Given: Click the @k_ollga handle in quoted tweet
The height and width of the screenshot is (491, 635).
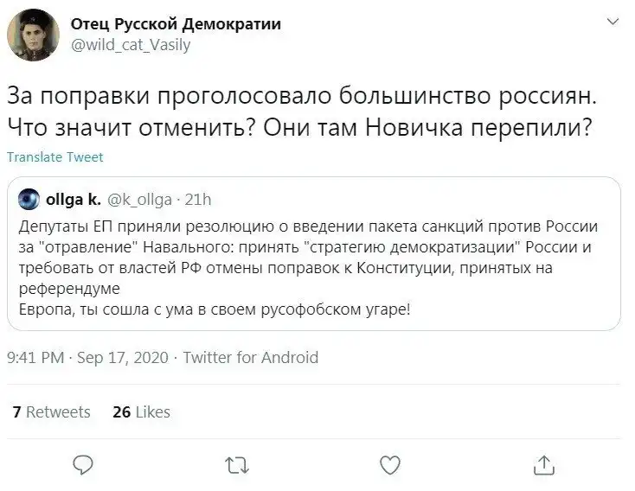Looking at the screenshot, I should click(140, 201).
